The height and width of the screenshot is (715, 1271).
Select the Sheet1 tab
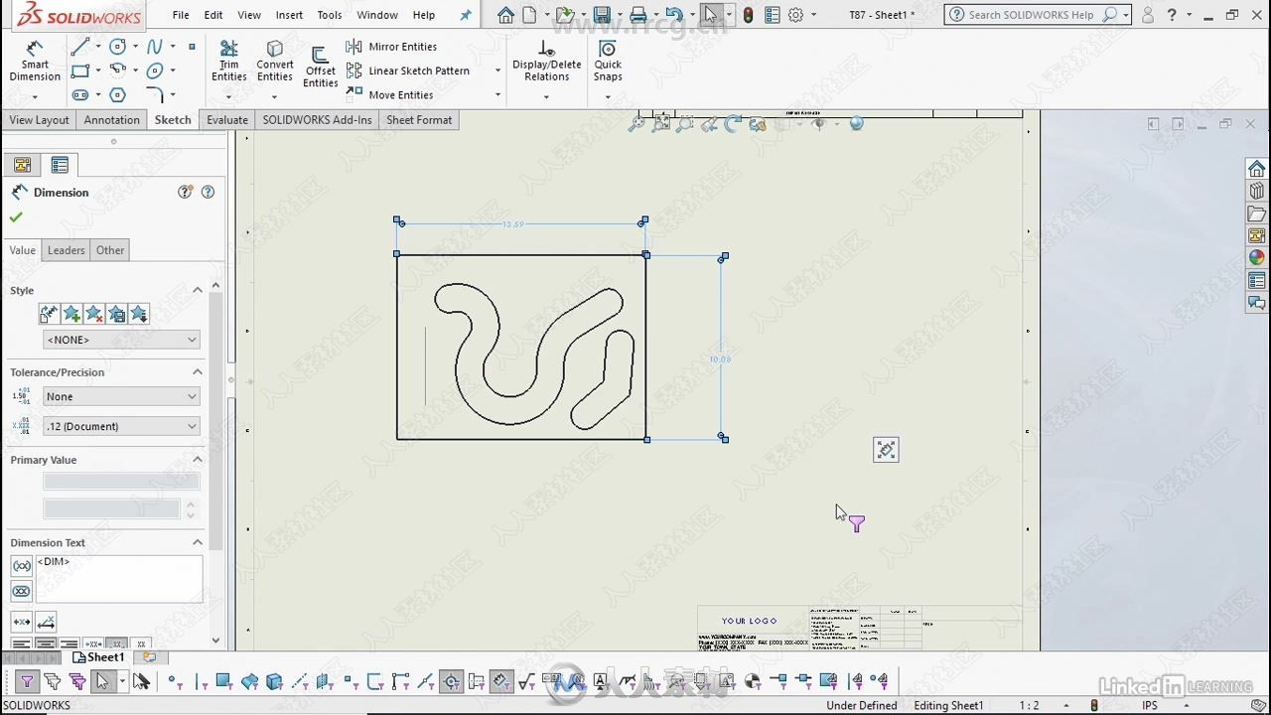coord(98,657)
